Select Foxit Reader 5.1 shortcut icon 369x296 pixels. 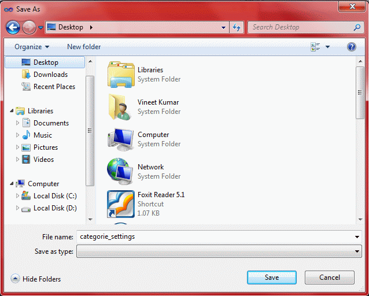pos(121,204)
